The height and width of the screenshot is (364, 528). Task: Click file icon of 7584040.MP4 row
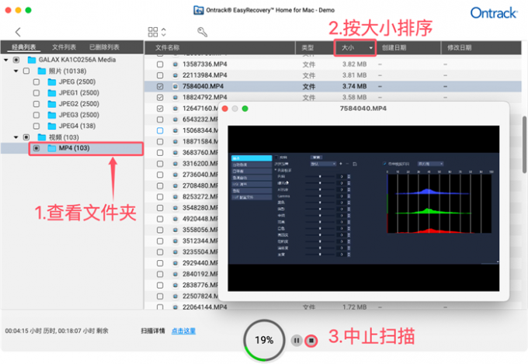(175, 87)
